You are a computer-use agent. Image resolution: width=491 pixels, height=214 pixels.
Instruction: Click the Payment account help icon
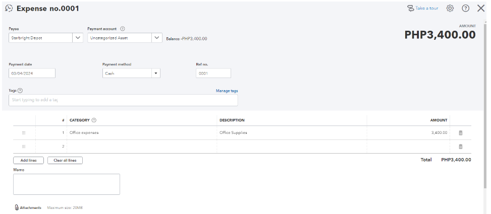(x=123, y=29)
